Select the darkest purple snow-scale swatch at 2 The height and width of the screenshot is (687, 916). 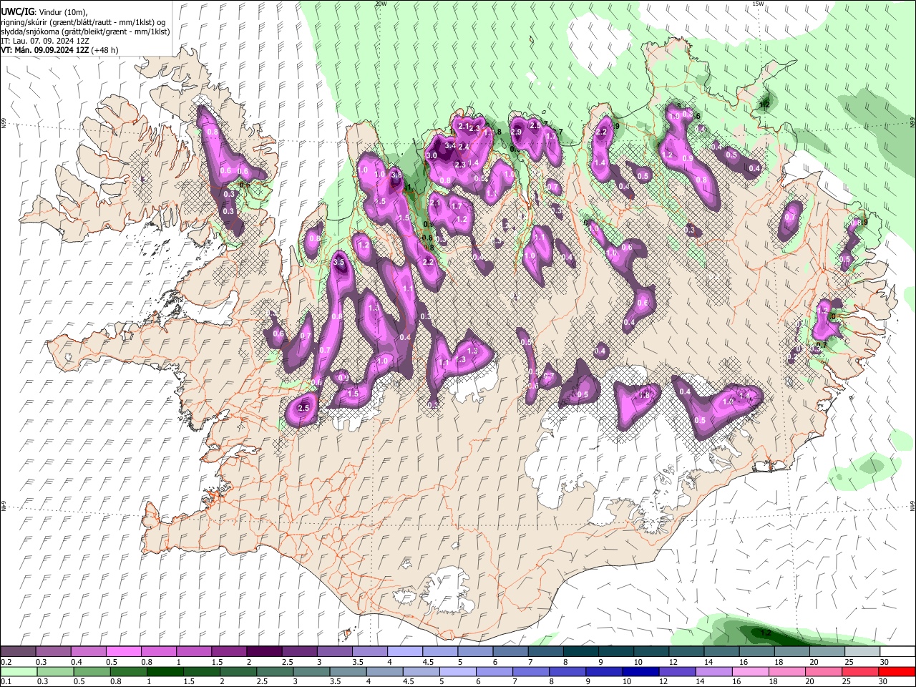263,652
